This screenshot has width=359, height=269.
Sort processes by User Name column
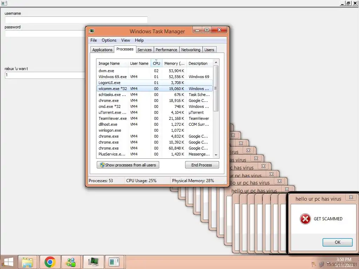(x=139, y=63)
